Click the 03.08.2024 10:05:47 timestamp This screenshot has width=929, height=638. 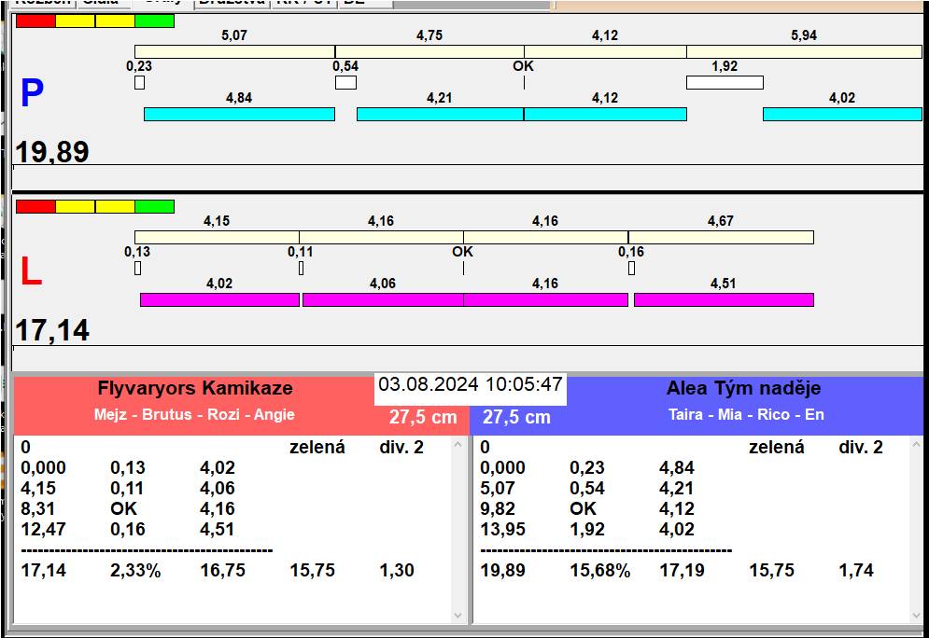(471, 384)
